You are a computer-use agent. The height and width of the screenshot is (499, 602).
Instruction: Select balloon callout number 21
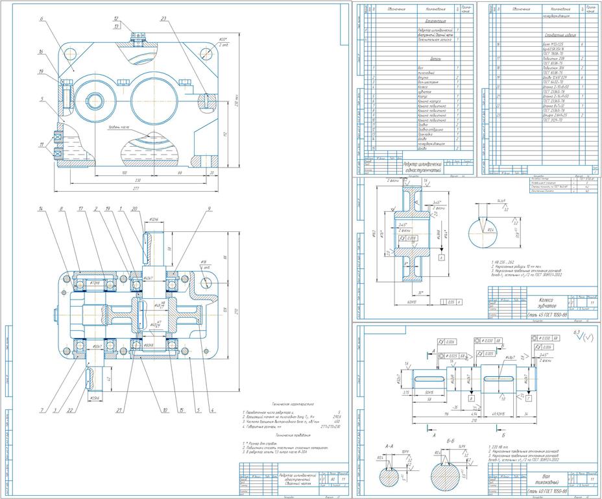(119, 411)
